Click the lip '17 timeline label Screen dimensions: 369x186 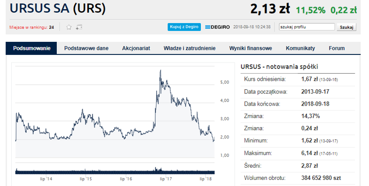166,179
